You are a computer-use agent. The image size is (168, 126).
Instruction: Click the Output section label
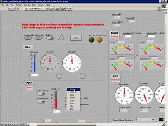click(x=28, y=83)
